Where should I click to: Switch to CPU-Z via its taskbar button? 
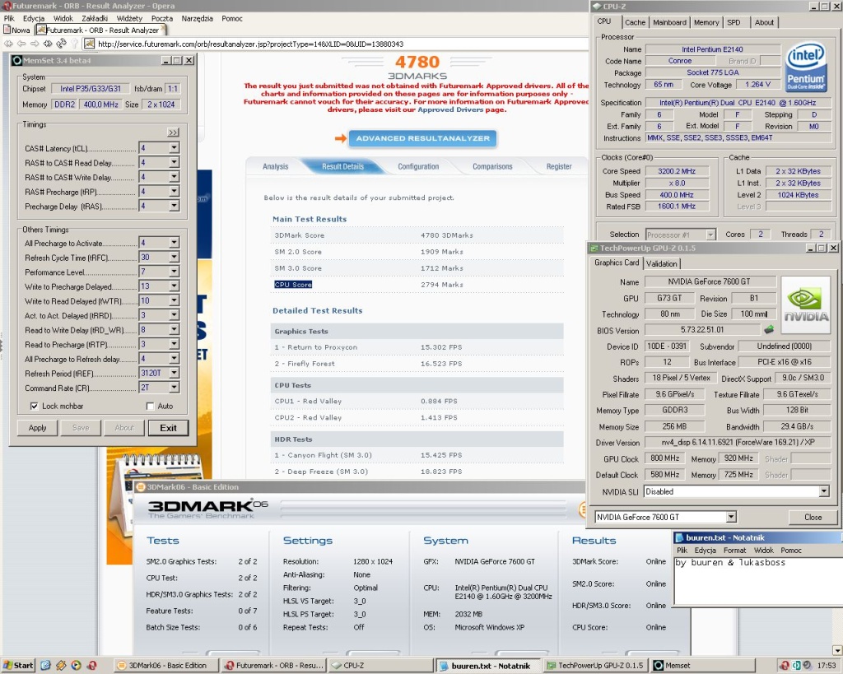click(x=380, y=666)
